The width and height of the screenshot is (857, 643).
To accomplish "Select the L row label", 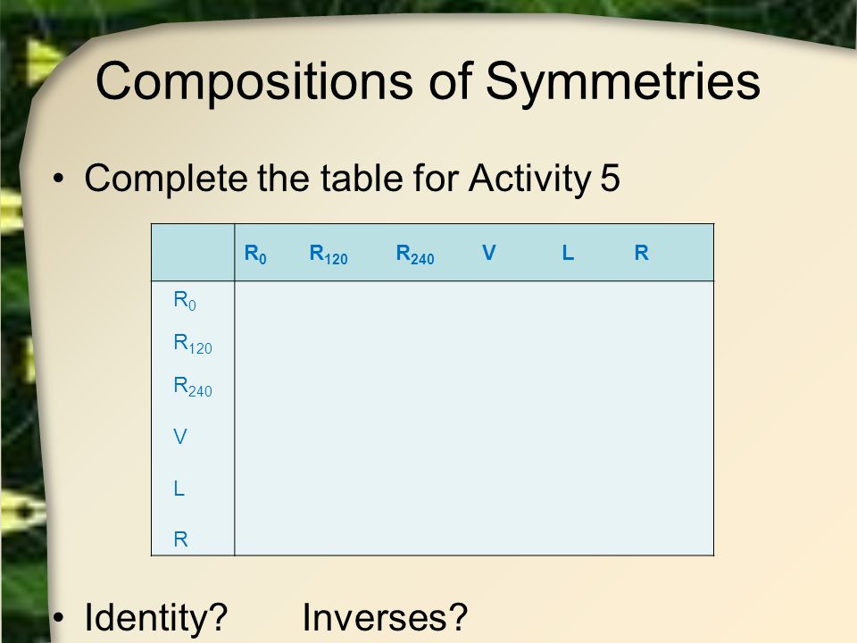I will pos(179,489).
